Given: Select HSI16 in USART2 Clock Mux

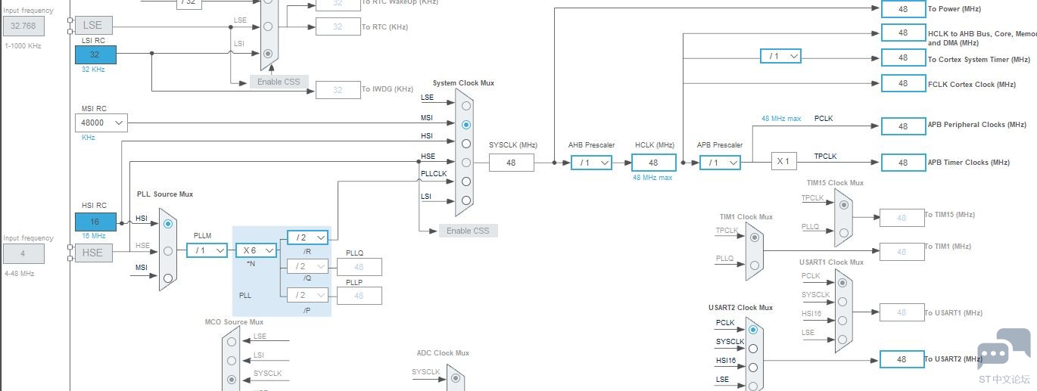Looking at the screenshot, I should 752,368.
